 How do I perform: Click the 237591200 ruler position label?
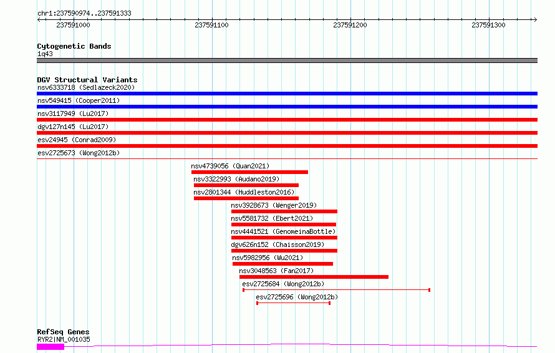click(350, 25)
